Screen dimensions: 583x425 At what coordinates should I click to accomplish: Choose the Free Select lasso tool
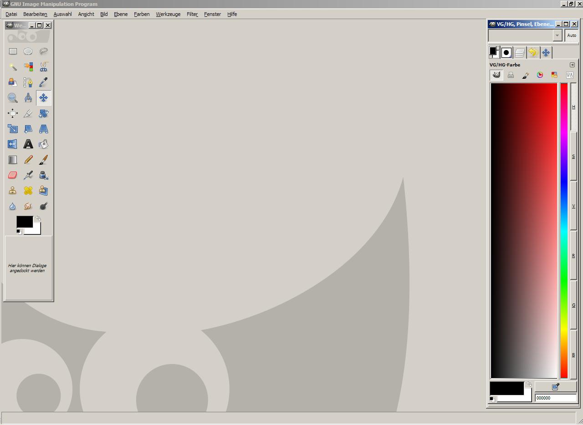44,51
